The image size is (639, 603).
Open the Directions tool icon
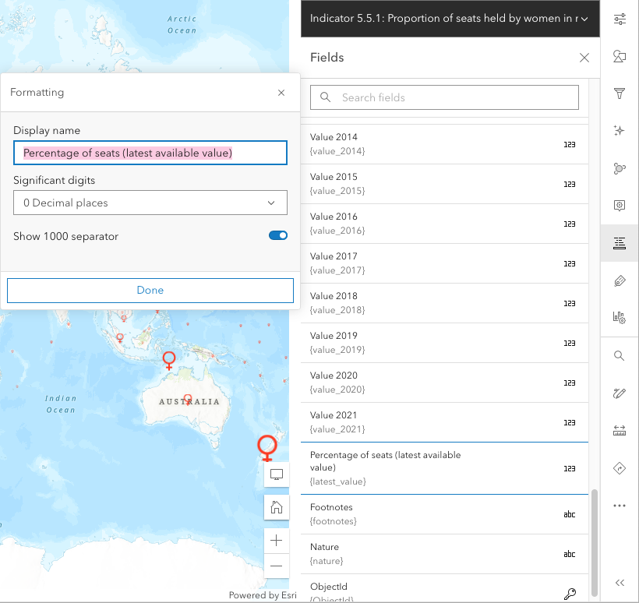click(x=620, y=468)
